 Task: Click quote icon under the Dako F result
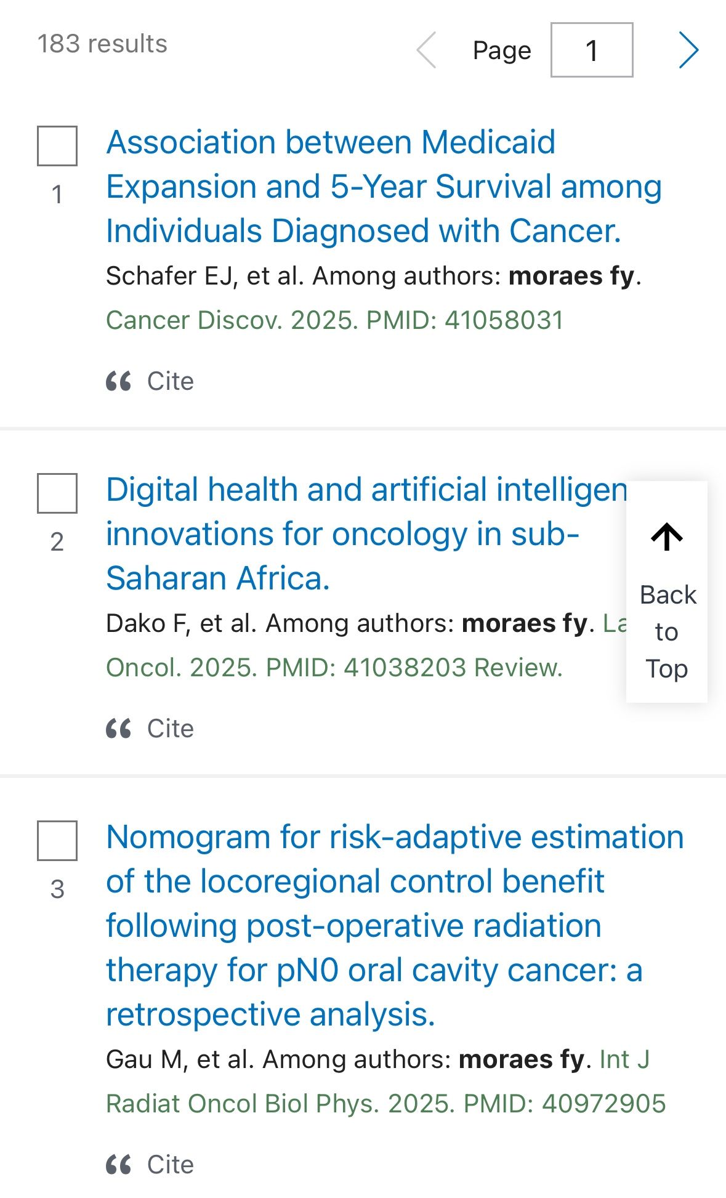(118, 729)
